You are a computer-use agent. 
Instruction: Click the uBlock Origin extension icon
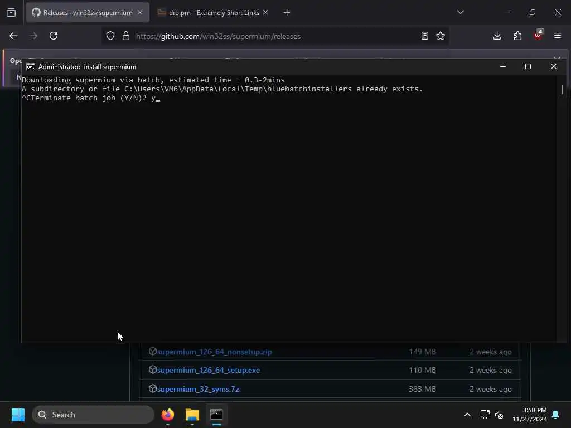[538, 35]
